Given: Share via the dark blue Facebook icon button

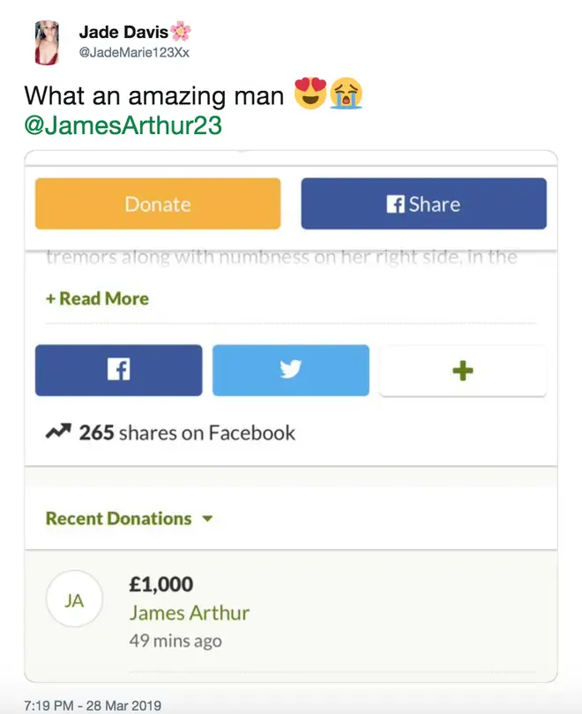Looking at the screenshot, I should (119, 370).
